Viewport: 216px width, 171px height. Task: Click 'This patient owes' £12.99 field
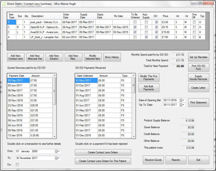[x=188, y=148]
